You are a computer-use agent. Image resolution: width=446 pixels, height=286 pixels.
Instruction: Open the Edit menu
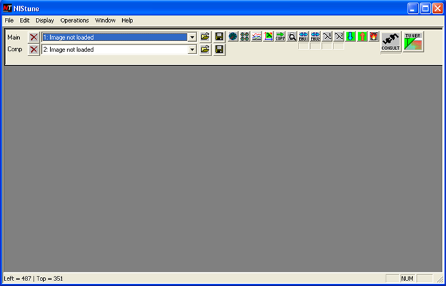click(25, 21)
